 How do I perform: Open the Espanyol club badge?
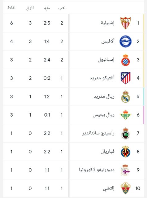(x=126, y=60)
